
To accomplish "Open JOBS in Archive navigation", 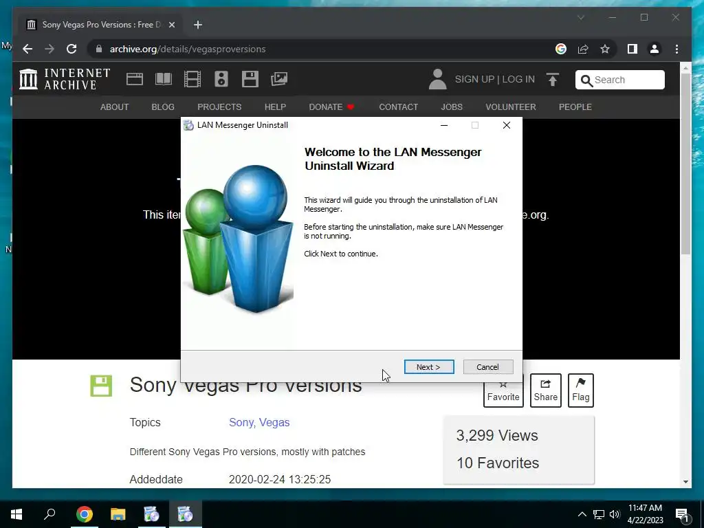I will (x=452, y=107).
